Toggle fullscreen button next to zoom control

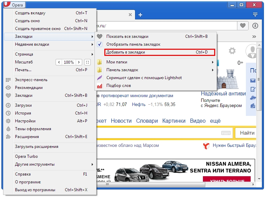pyautogui.click(x=87, y=62)
